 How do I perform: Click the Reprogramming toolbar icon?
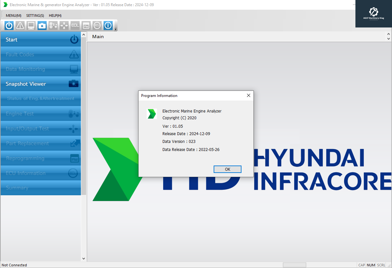[x=86, y=26]
